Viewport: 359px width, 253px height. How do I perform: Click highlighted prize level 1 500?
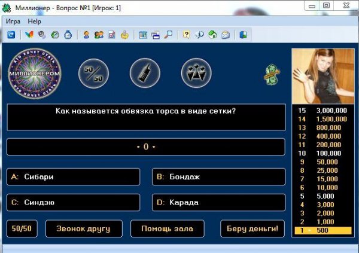pyautogui.click(x=323, y=230)
